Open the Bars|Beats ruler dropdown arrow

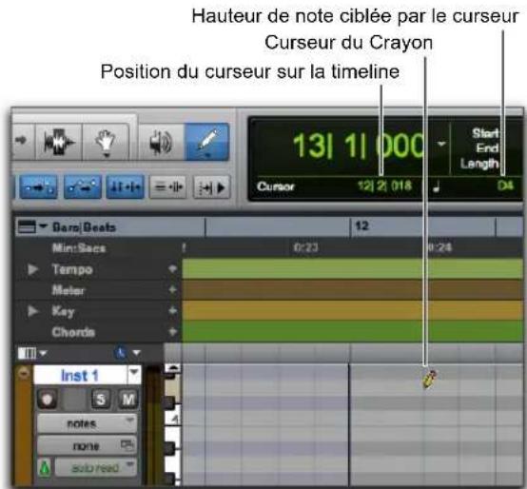tap(44, 225)
